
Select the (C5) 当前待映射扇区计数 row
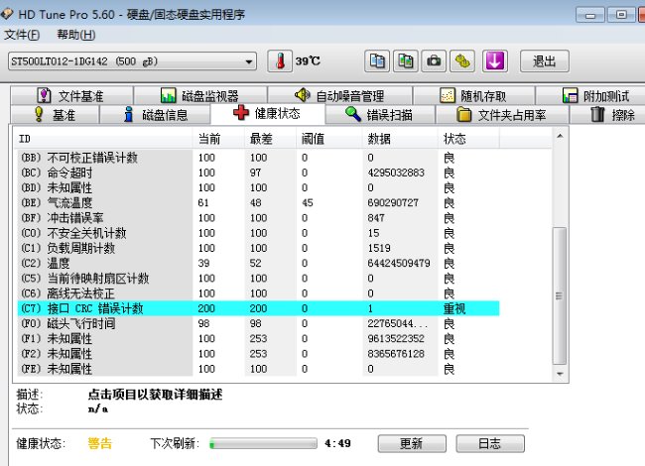[258, 279]
